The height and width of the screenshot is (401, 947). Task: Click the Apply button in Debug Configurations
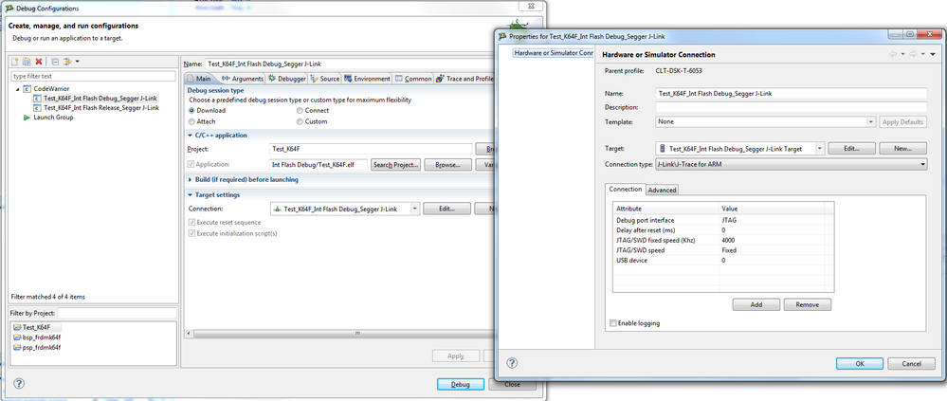click(x=456, y=355)
